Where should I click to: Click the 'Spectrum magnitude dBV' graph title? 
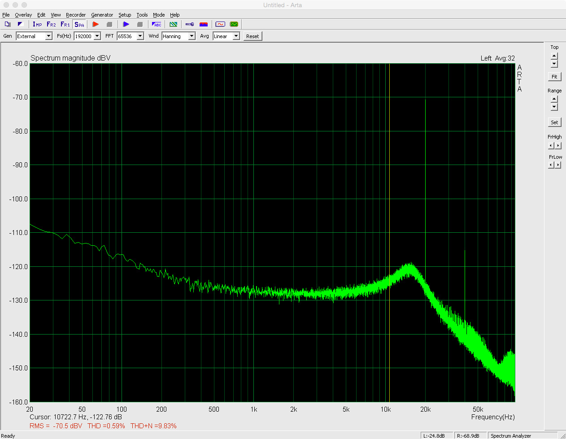pos(70,58)
